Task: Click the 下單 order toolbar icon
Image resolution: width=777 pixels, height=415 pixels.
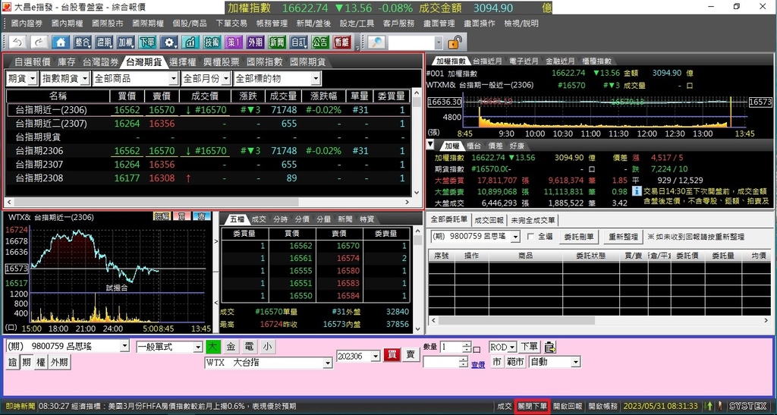Action: coord(147,42)
